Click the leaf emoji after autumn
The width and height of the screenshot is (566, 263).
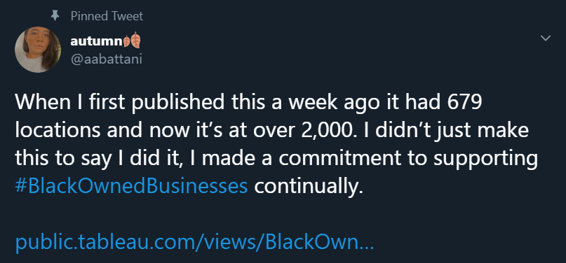132,41
